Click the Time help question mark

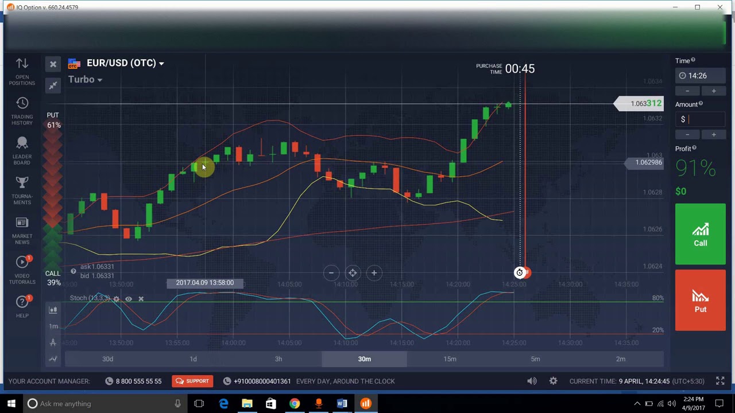point(693,60)
